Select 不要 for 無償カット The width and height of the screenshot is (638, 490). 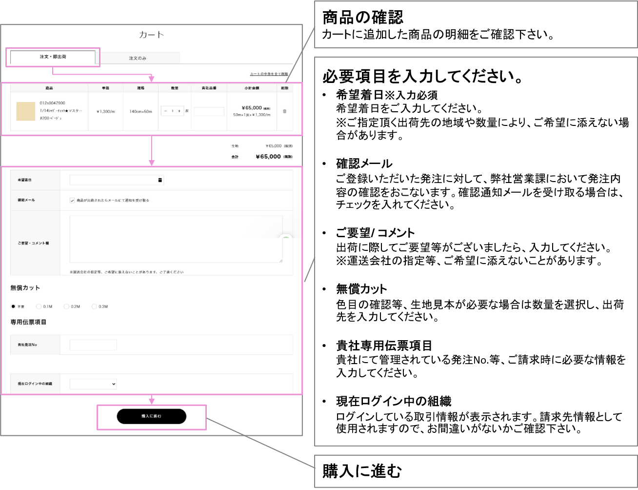[13, 306]
